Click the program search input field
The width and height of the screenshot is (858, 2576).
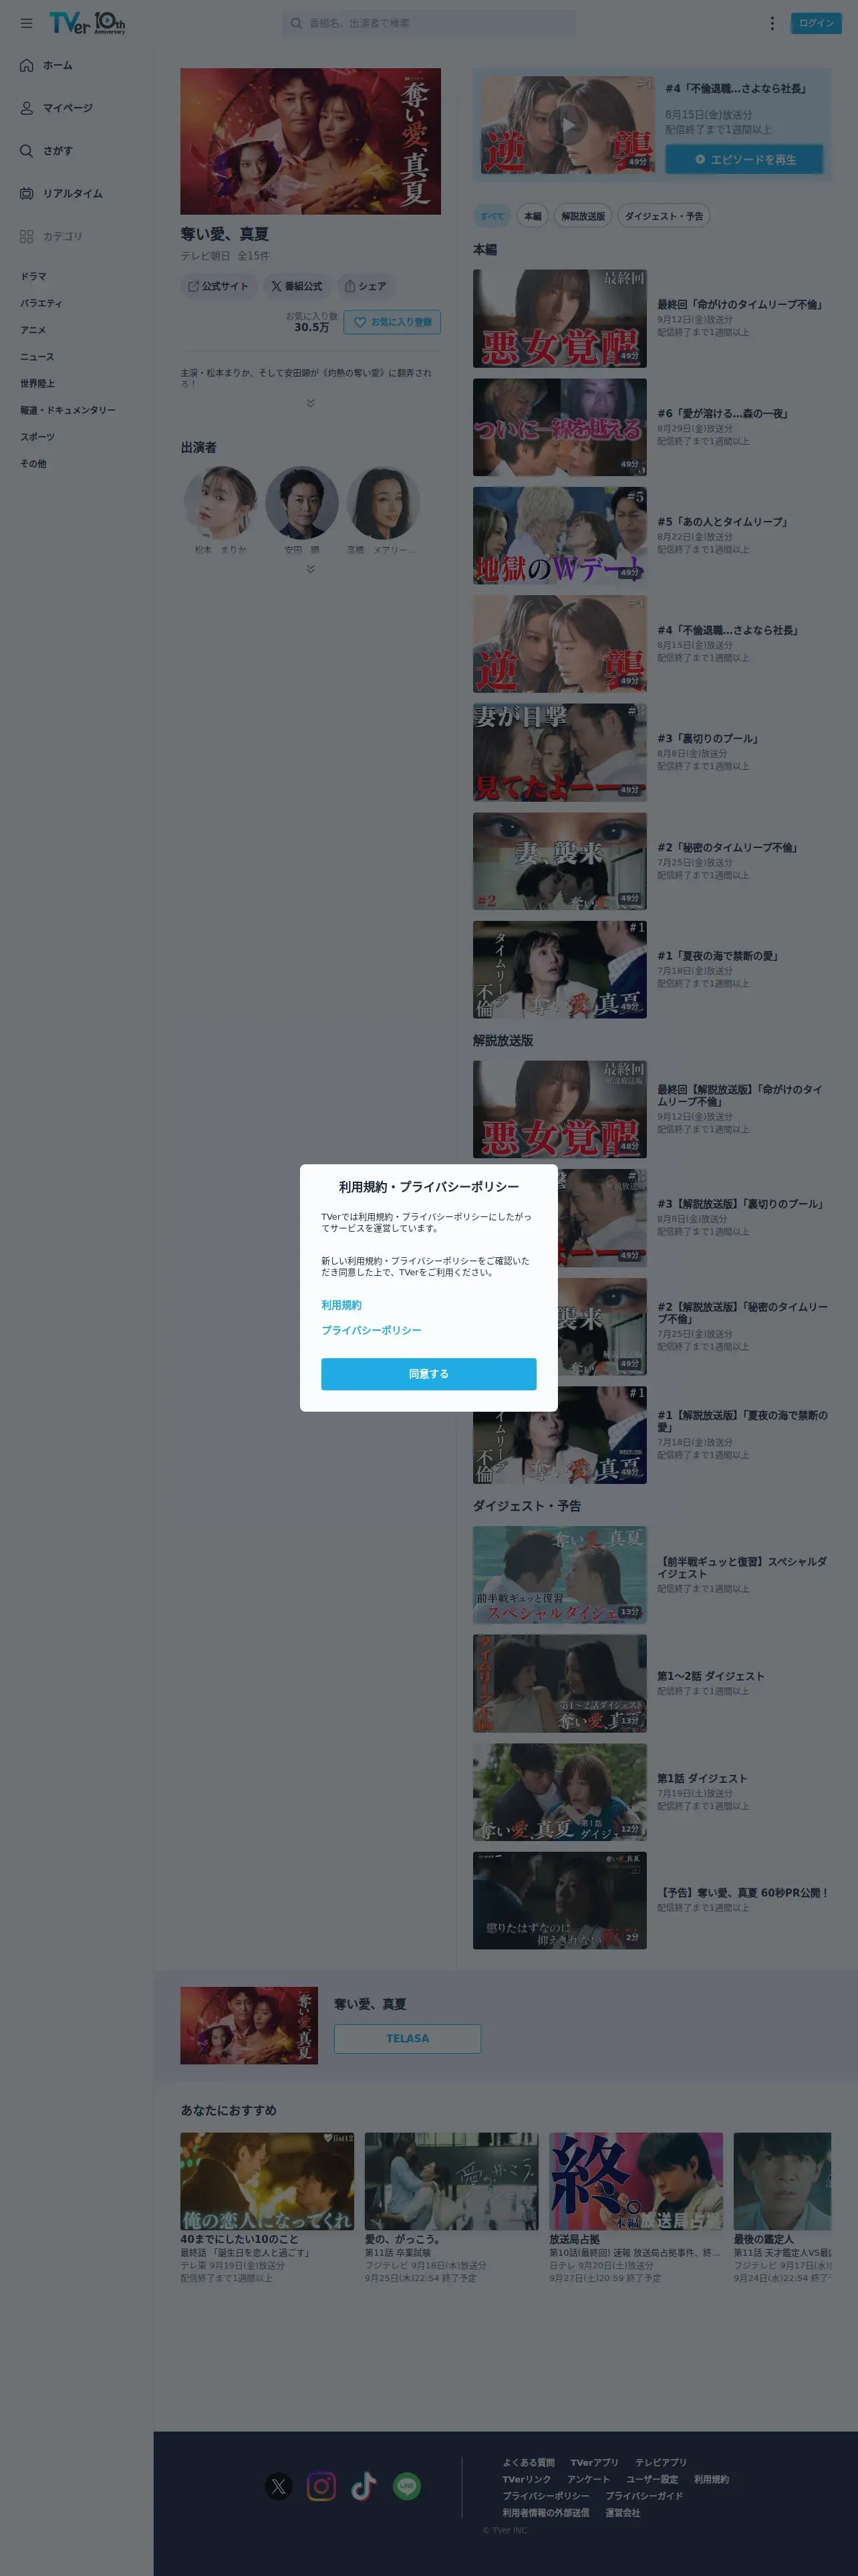430,23
